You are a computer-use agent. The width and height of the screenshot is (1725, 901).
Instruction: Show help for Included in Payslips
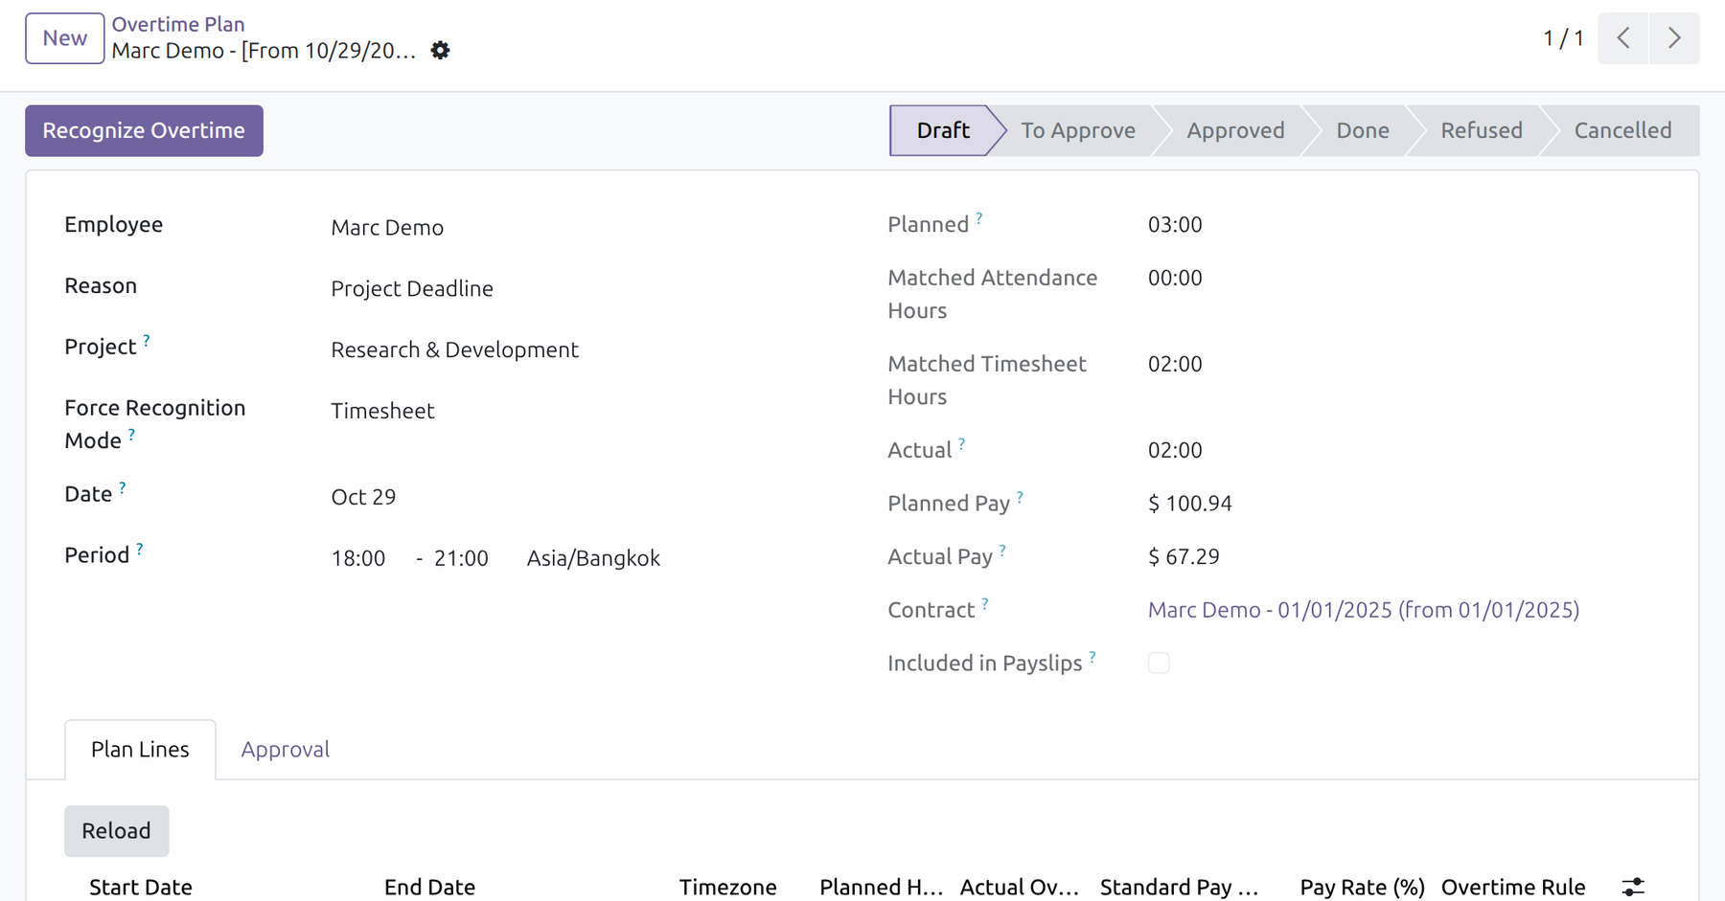1092,657
